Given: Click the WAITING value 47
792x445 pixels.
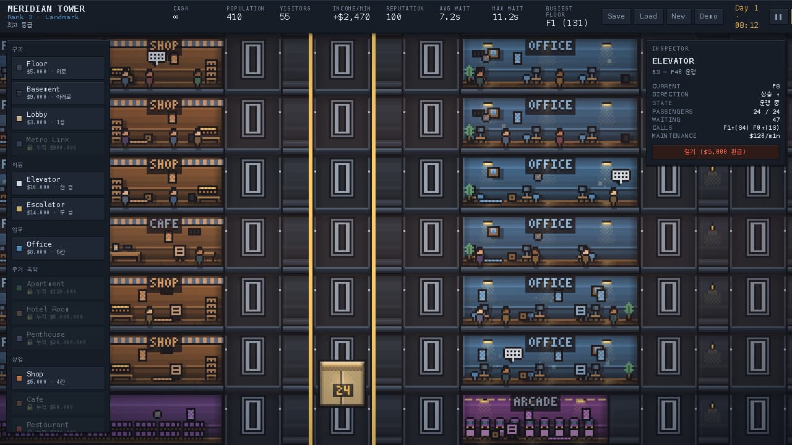Looking at the screenshot, I should [x=776, y=120].
